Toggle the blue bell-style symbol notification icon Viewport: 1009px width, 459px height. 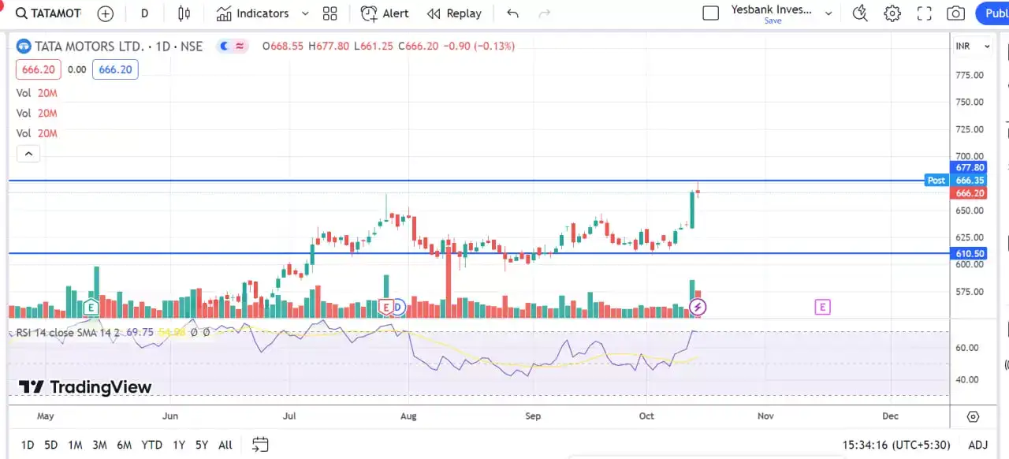tap(224, 46)
